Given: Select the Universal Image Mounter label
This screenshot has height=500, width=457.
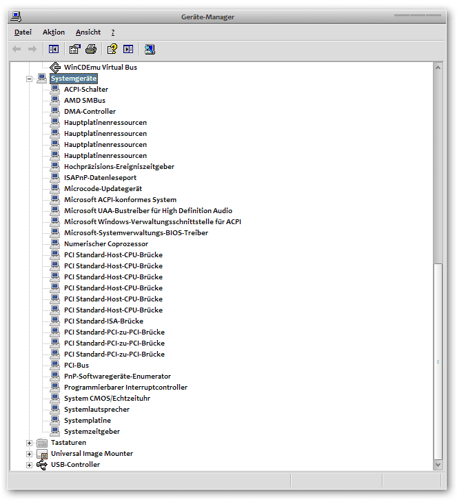Looking at the screenshot, I should (92, 453).
